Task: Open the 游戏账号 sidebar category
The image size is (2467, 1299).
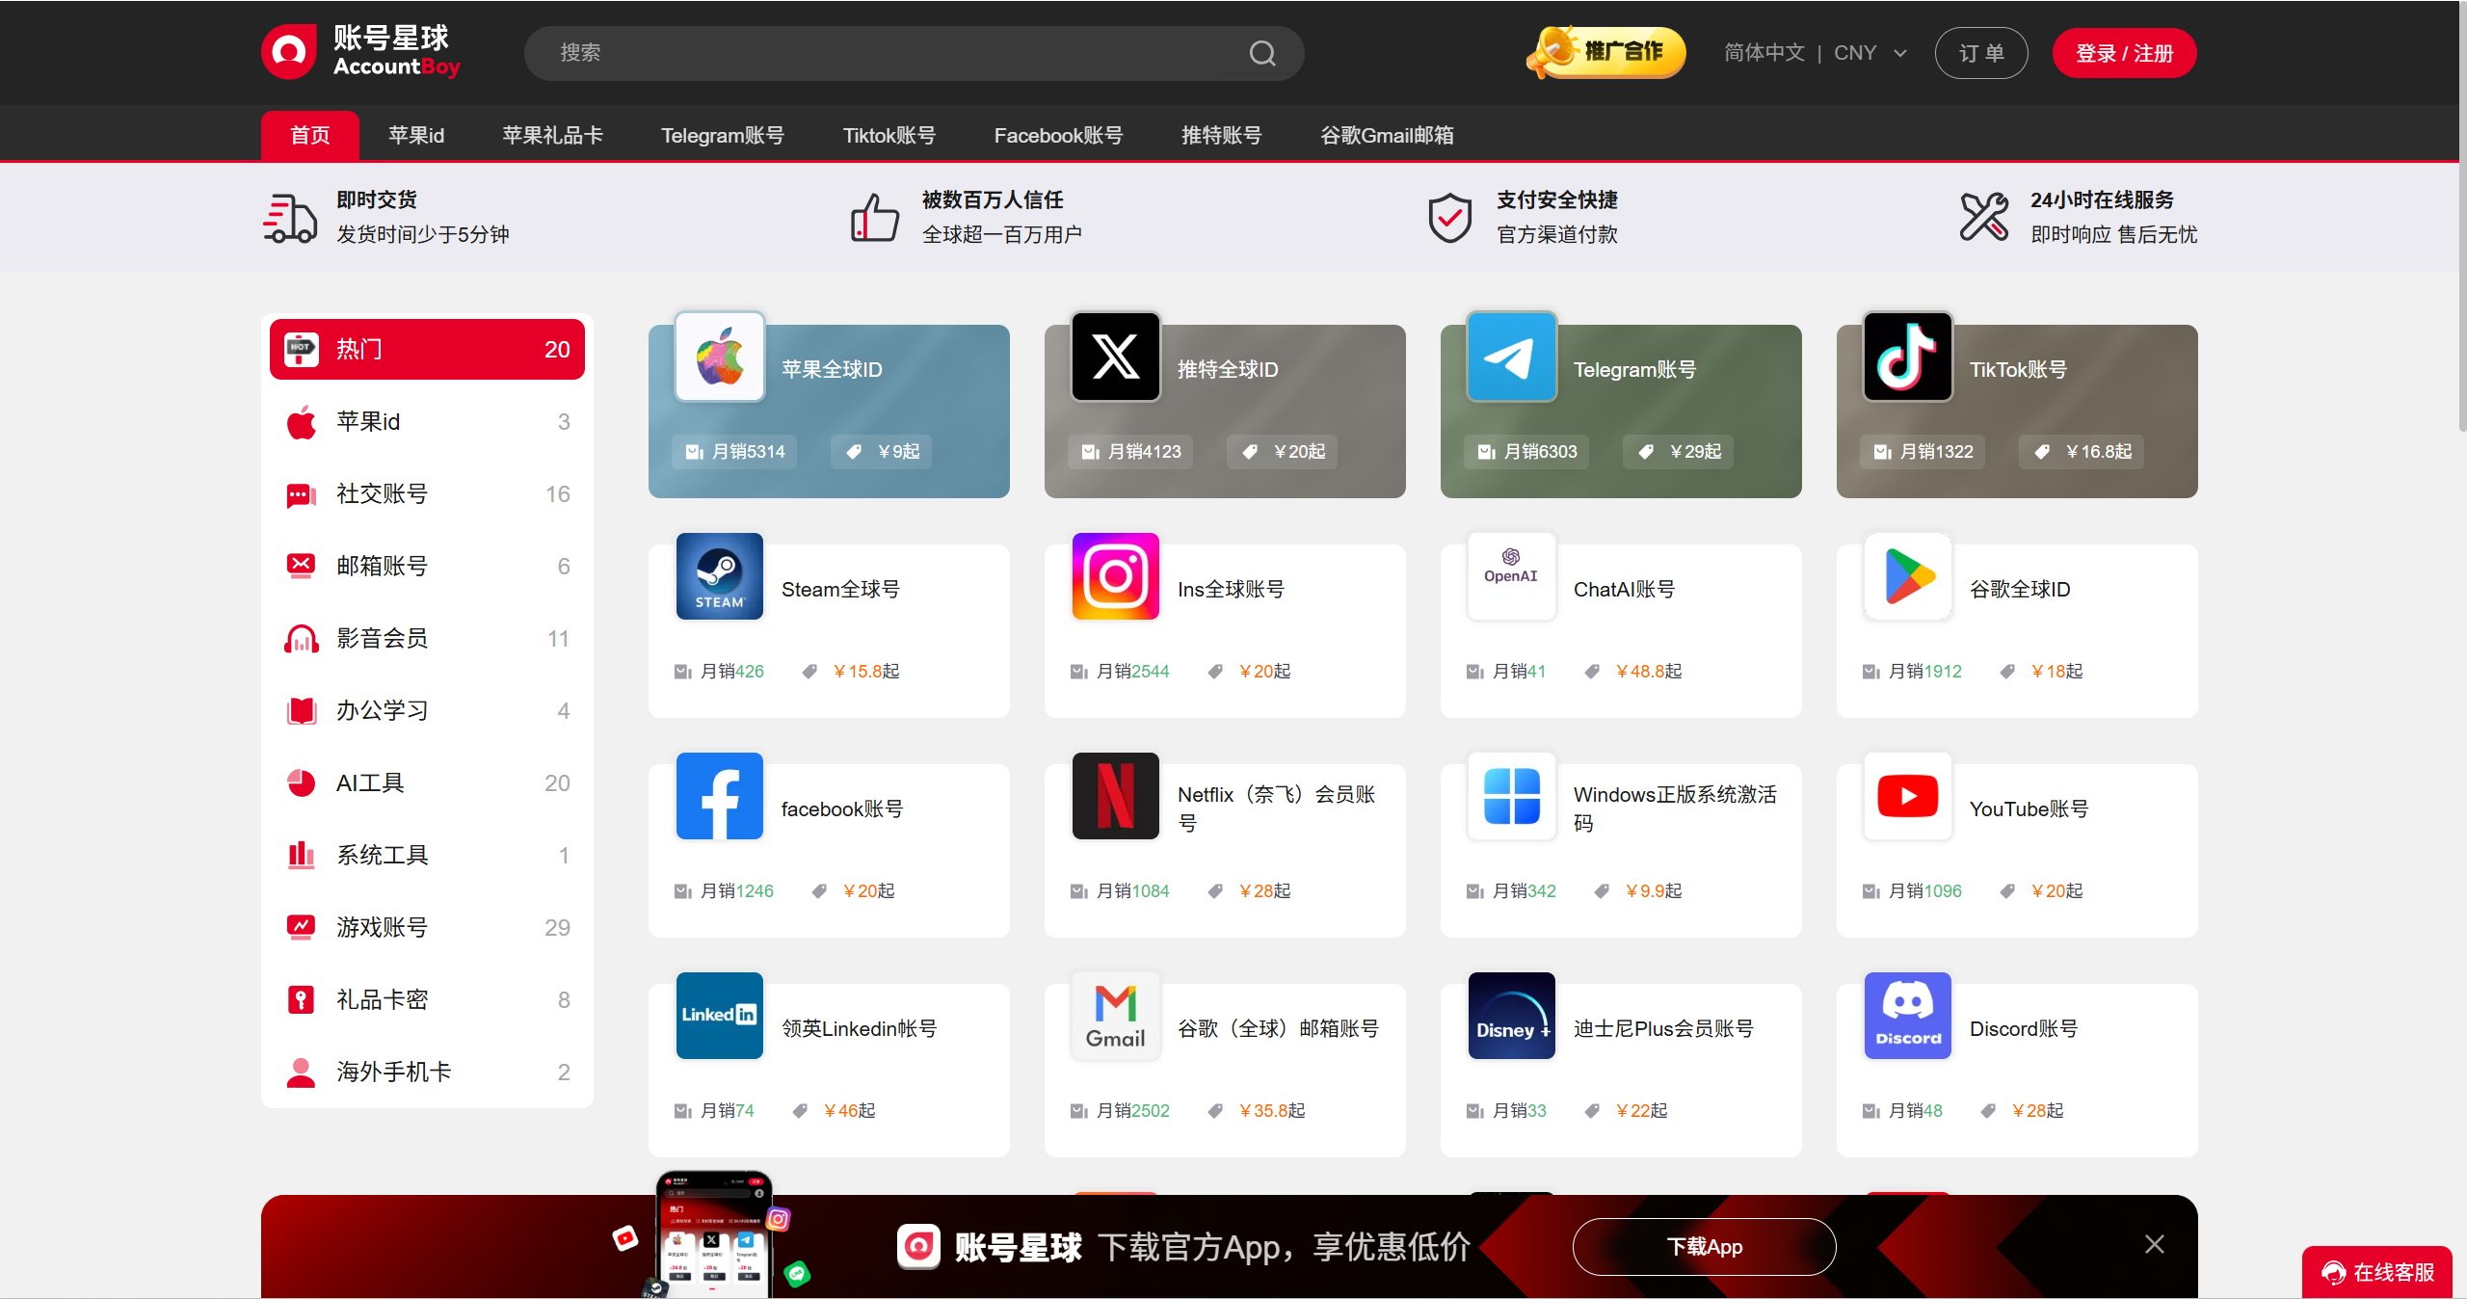Action: coord(427,927)
